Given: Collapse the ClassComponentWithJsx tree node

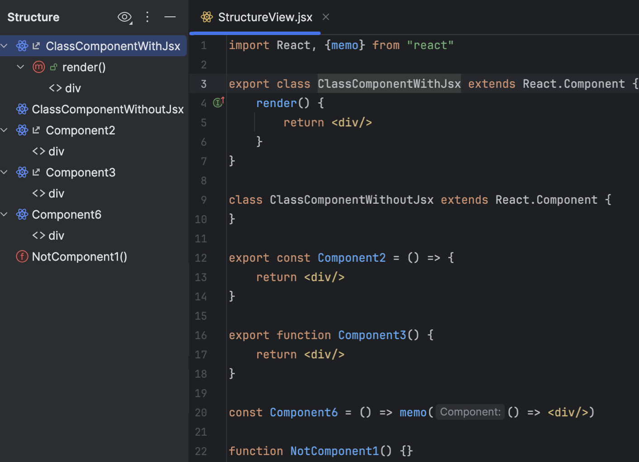Looking at the screenshot, I should (4, 46).
